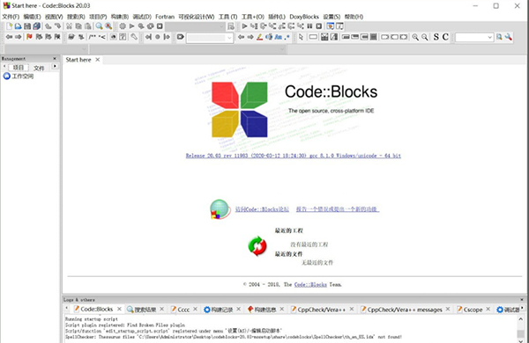
Task: Click the Cut scissors icon
Action: click(69, 26)
